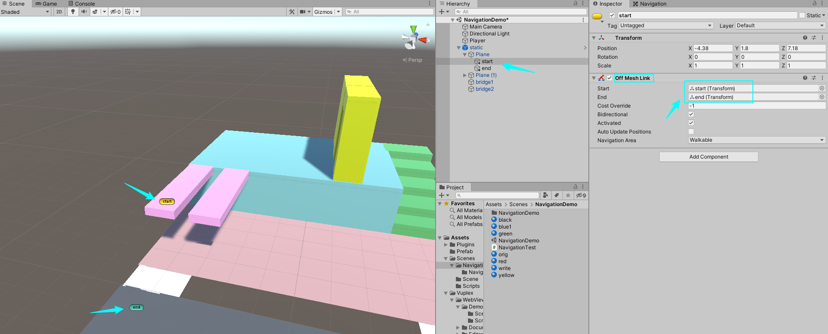Switch to the Navigation tab
Viewport: 828px width, 334px height.
[649, 3]
